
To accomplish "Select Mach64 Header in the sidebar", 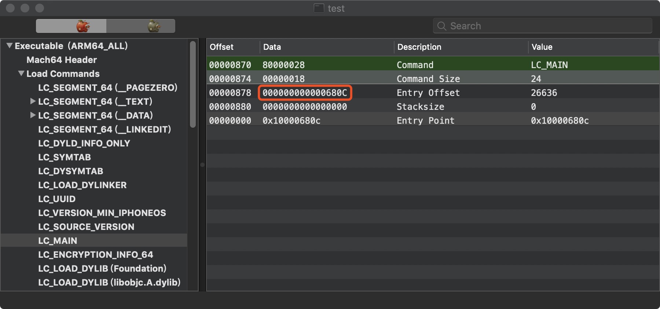I will [62, 60].
